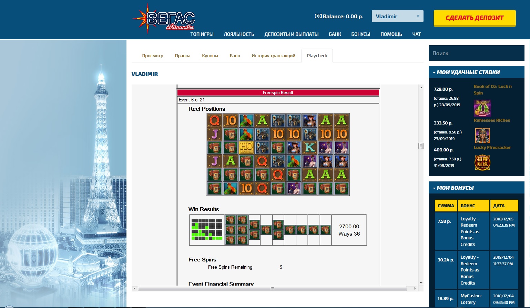Viewport: 530px width, 308px height.
Task: Click the 30.24 p. bonus amount
Action: tap(446, 260)
